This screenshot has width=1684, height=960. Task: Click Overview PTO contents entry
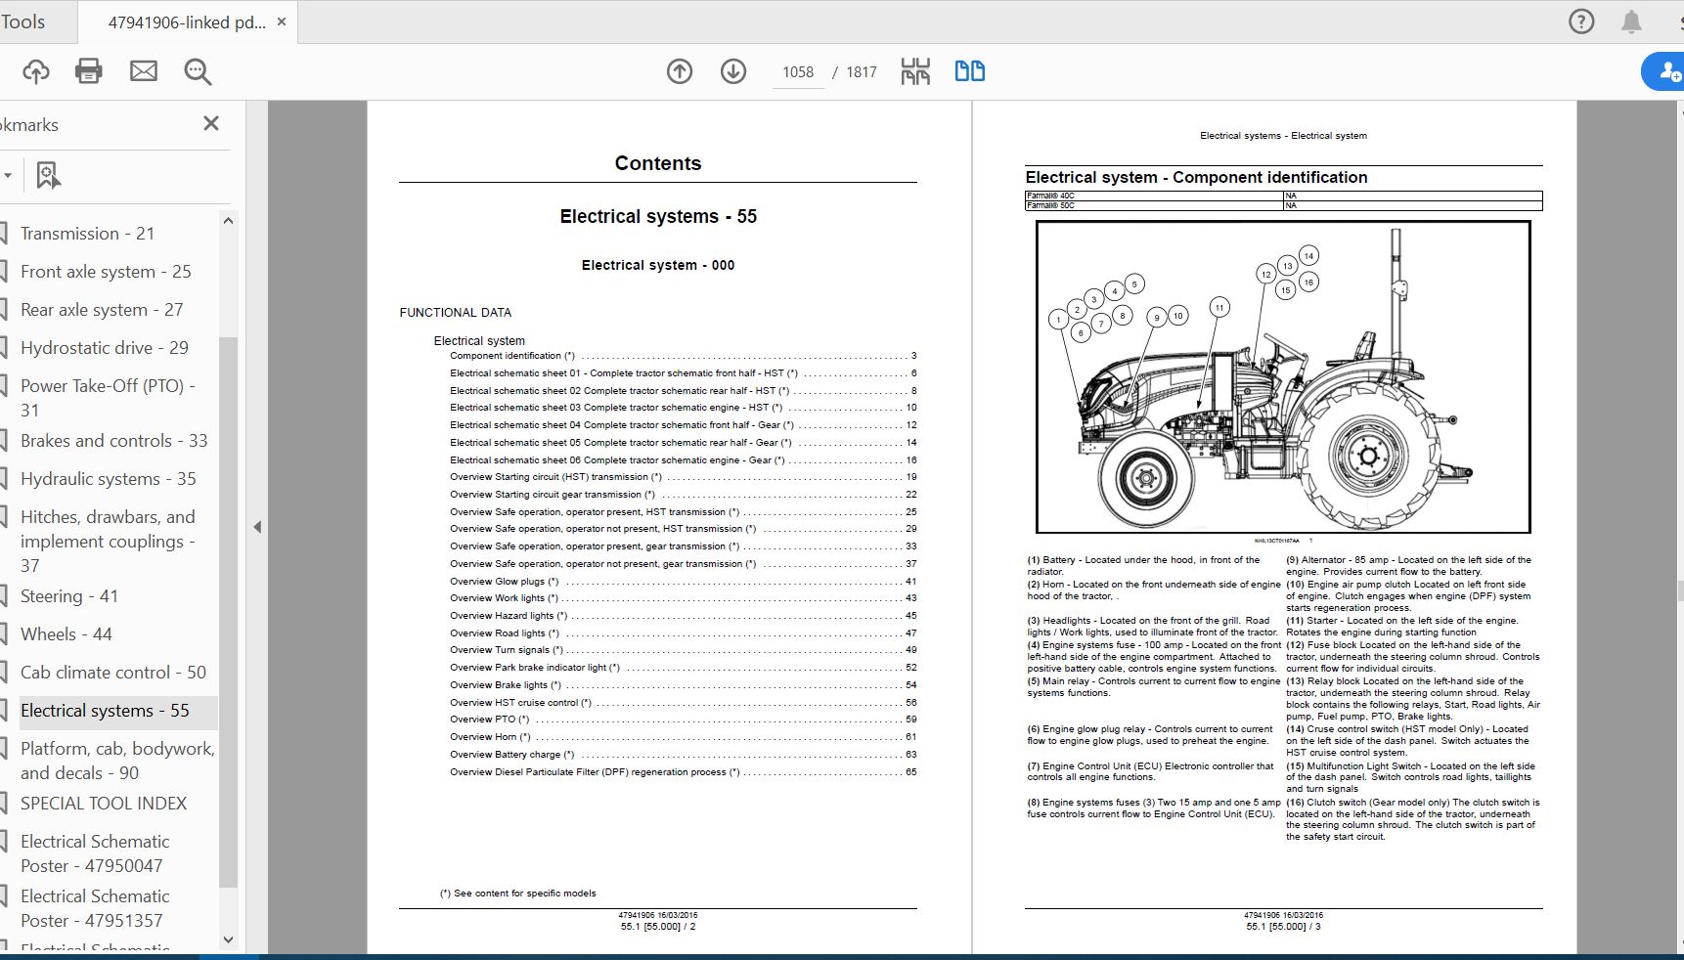click(683, 720)
